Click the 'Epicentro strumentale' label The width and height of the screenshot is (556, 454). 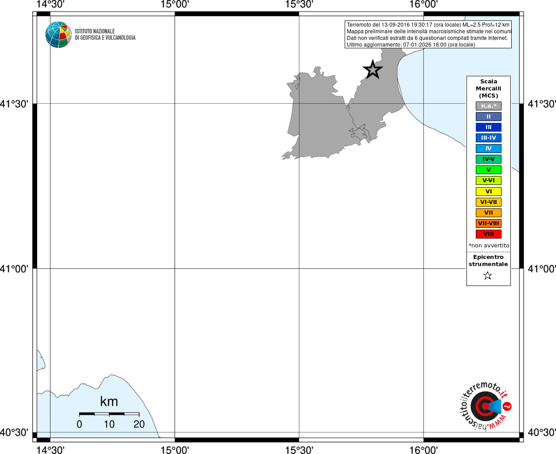coord(488,261)
